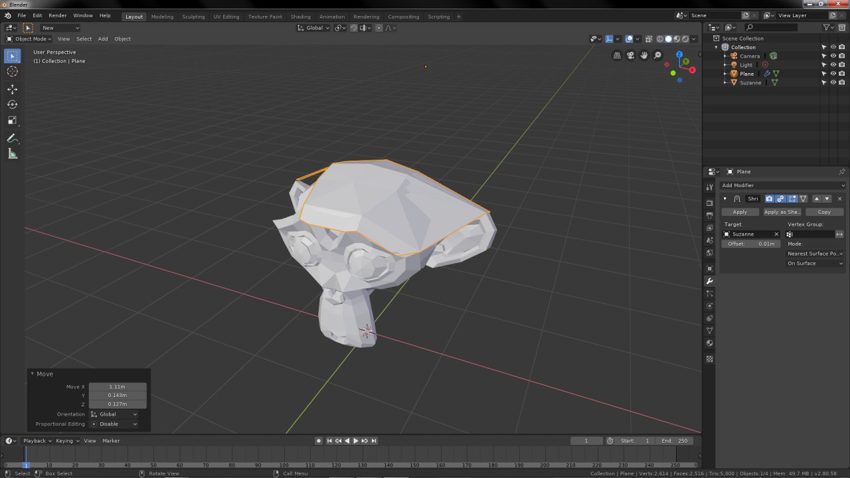Activate the Scale tool
850x478 pixels.
[x=12, y=120]
